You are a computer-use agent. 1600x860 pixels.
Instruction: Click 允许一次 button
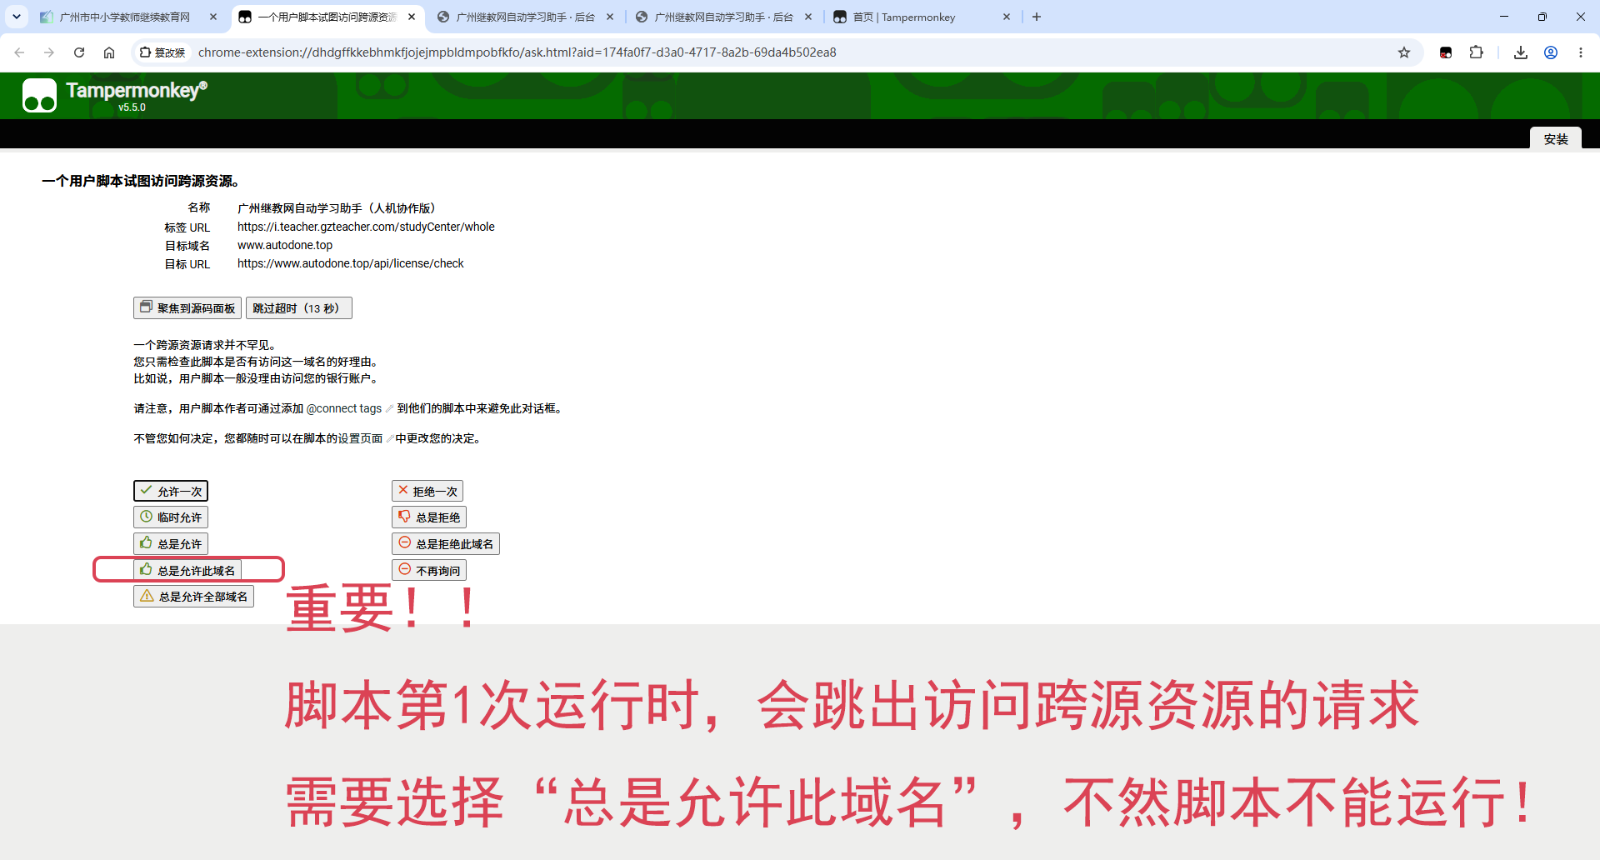tap(171, 491)
